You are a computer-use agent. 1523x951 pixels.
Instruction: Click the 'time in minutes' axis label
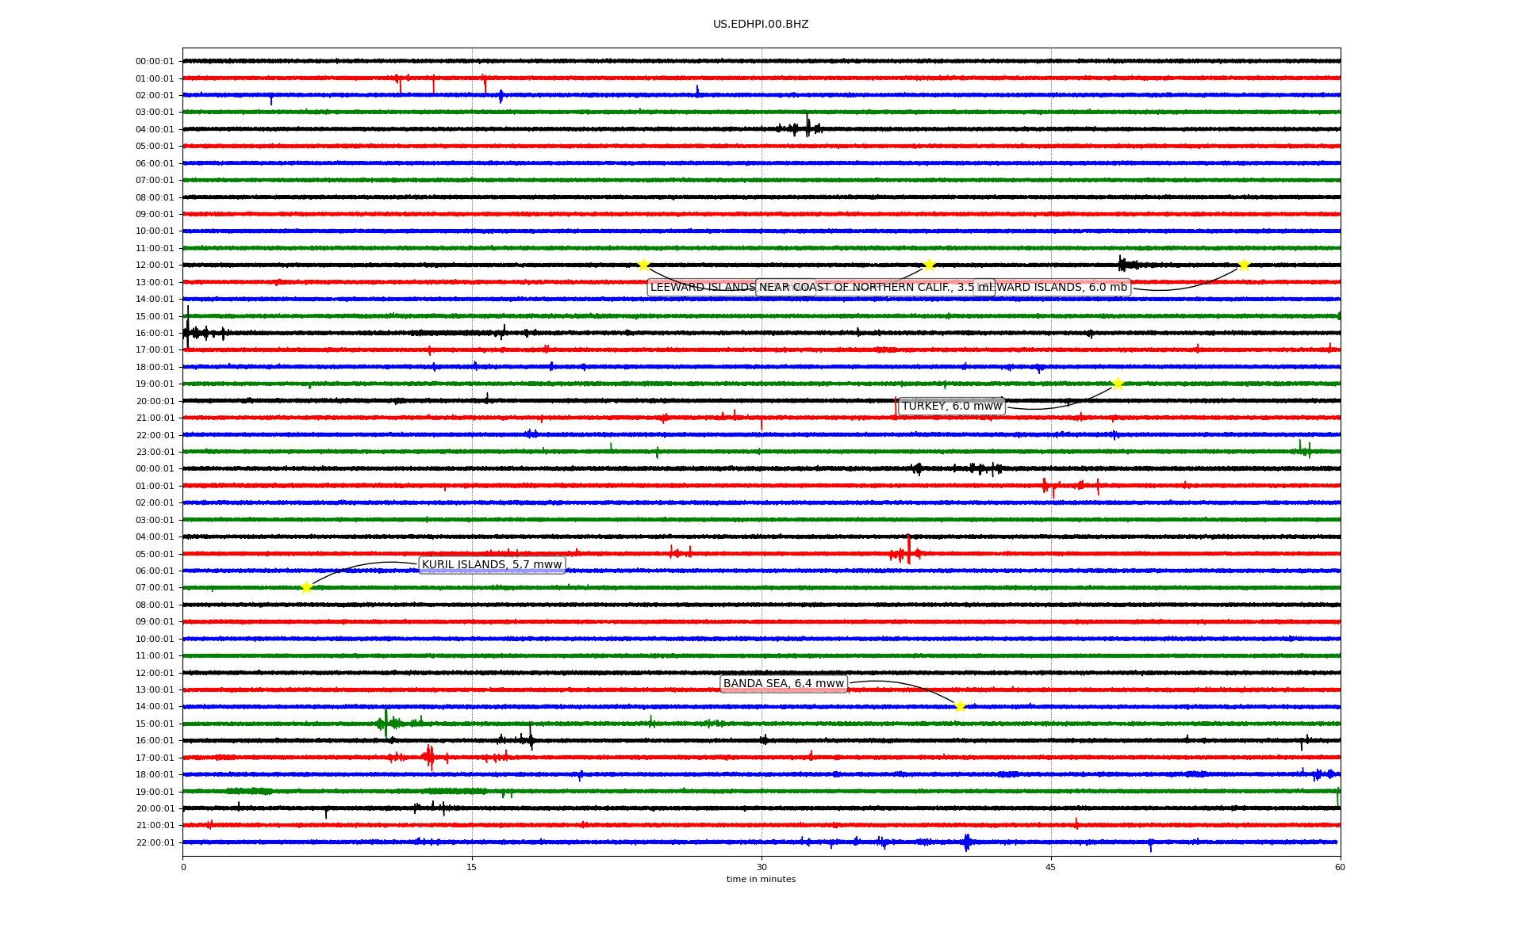(761, 879)
